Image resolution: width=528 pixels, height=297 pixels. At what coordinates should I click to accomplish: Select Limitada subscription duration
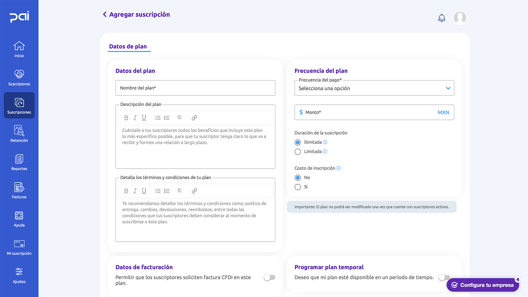298,152
